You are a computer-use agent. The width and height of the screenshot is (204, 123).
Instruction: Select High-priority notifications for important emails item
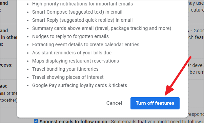pos(82,4)
